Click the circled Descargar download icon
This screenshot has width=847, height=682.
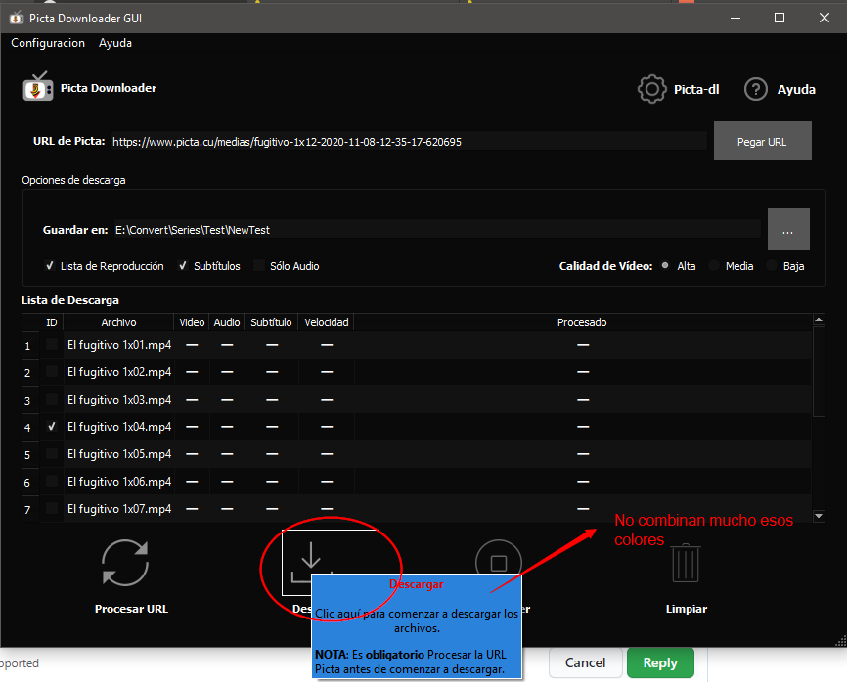tap(312, 560)
